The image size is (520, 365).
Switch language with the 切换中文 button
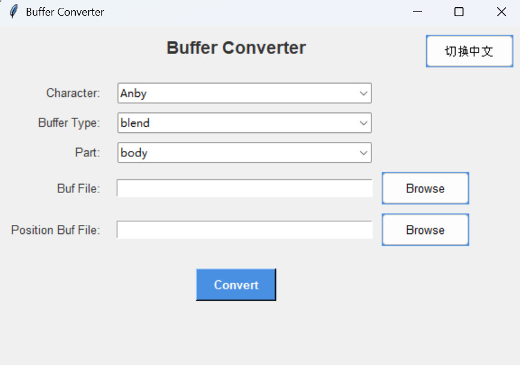point(469,51)
